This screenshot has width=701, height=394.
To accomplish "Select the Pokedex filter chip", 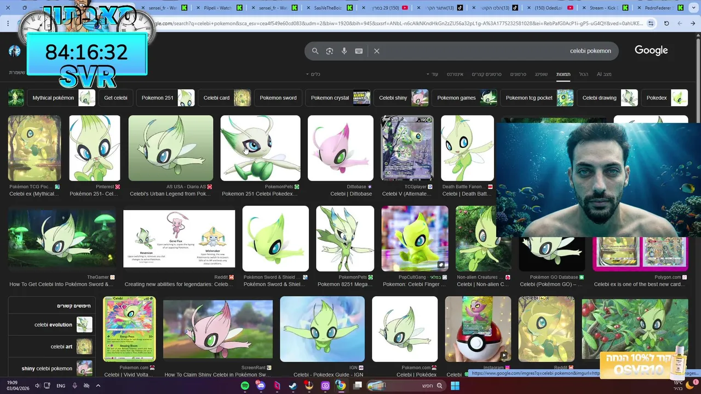I will tap(665, 98).
